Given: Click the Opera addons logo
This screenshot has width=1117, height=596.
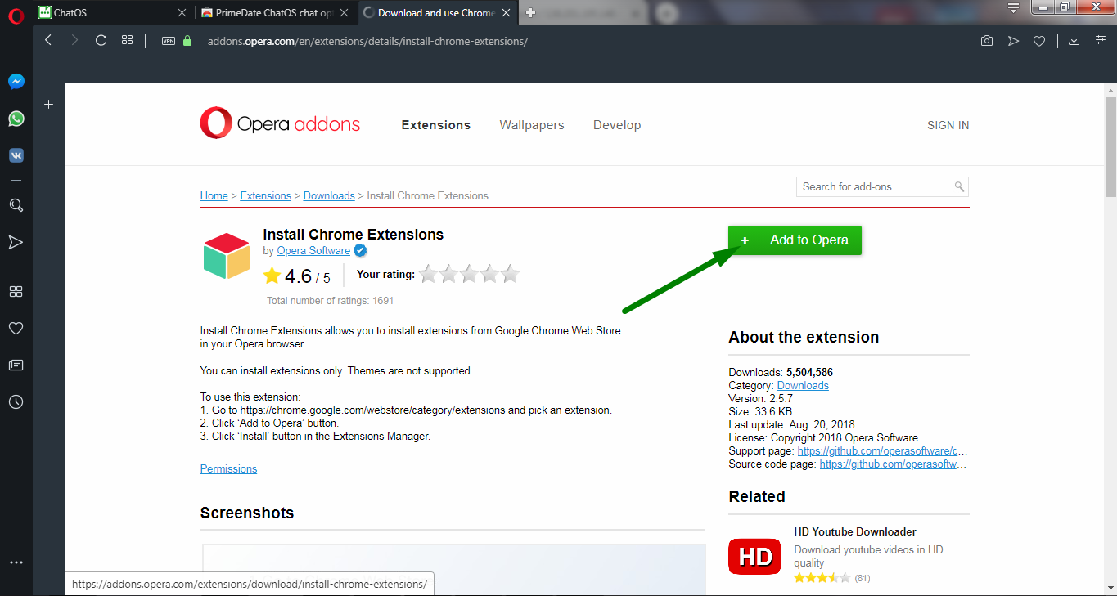Looking at the screenshot, I should pos(280,124).
